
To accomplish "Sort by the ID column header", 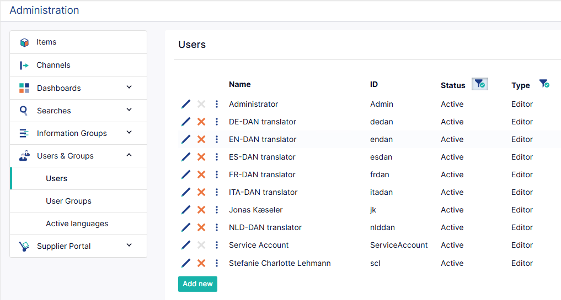I will tap(374, 84).
